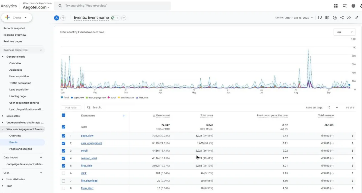The height and width of the screenshot is (193, 362).
Task: Open more options for form_start row
Action: [352, 188]
